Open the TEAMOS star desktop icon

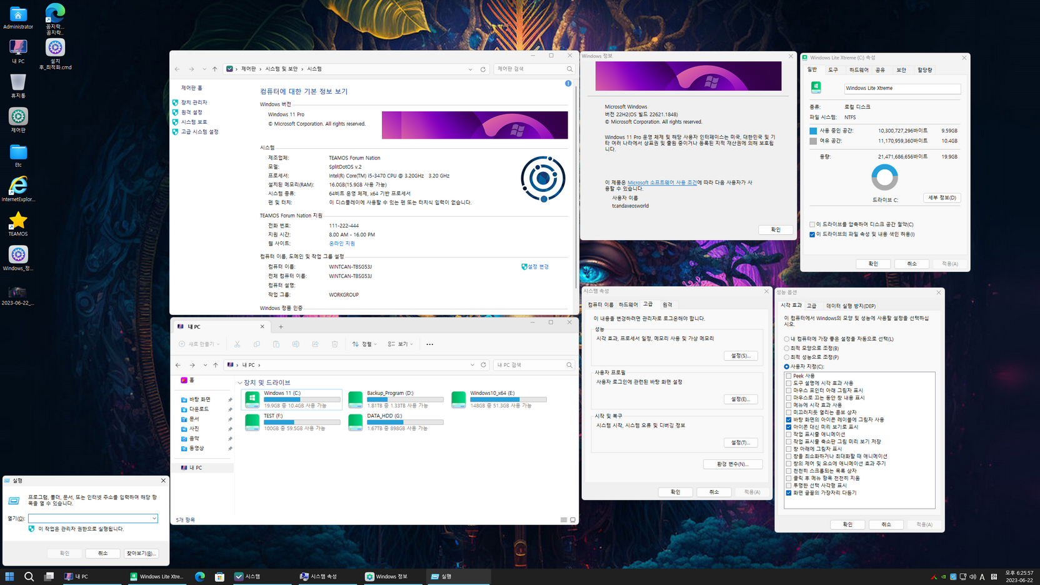coord(18,224)
